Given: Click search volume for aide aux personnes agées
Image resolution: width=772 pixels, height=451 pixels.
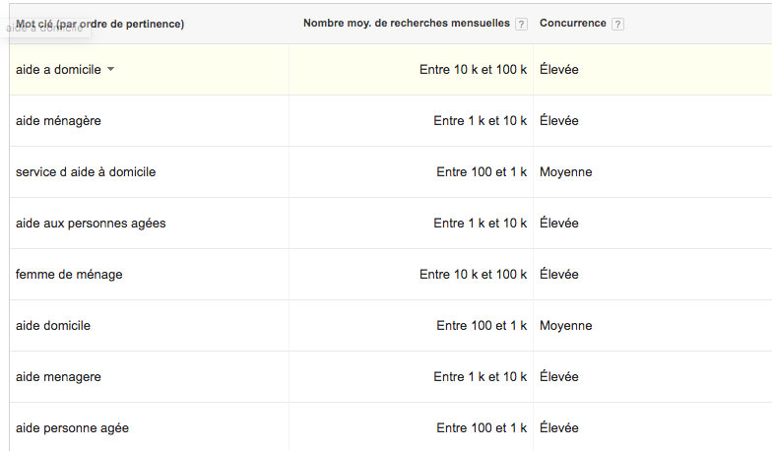Looking at the screenshot, I should 481,223.
